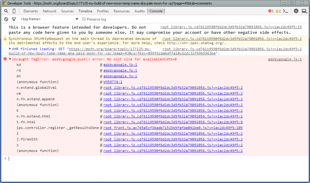Open adsbygoogle.js:1 link in kd row
Image resolution: width=310 pixels, height=183 pixels.
[x=120, y=65]
